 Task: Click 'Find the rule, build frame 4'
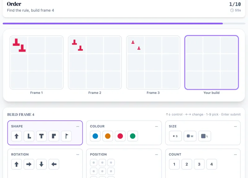[x=30, y=11]
